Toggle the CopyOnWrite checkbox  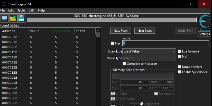click(x=113, y=99)
